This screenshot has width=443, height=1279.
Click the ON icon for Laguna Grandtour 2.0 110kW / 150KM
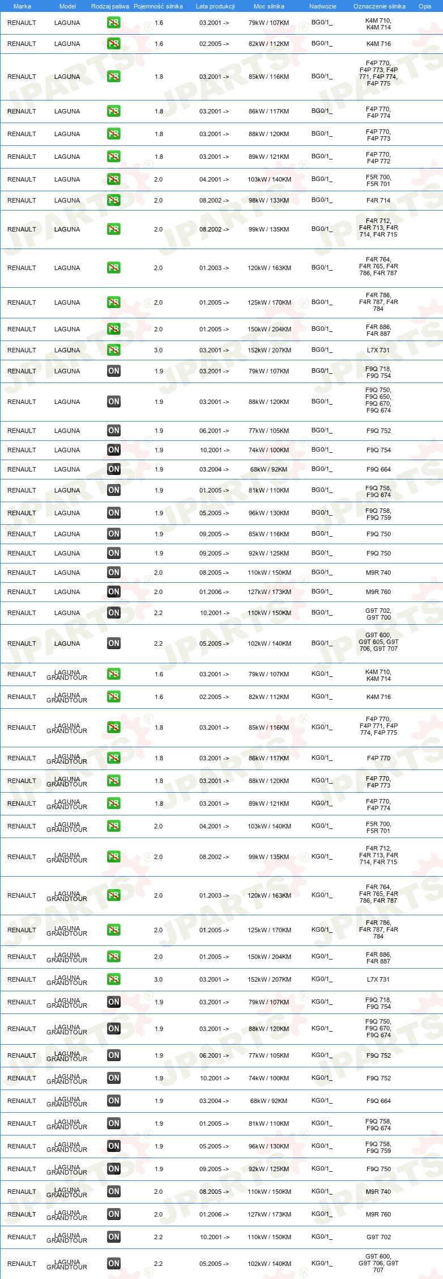point(113,1192)
